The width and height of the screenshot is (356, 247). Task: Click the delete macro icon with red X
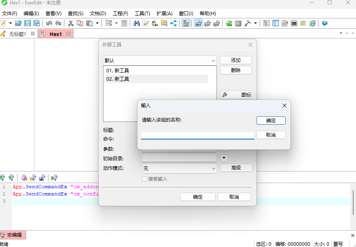coord(24,177)
